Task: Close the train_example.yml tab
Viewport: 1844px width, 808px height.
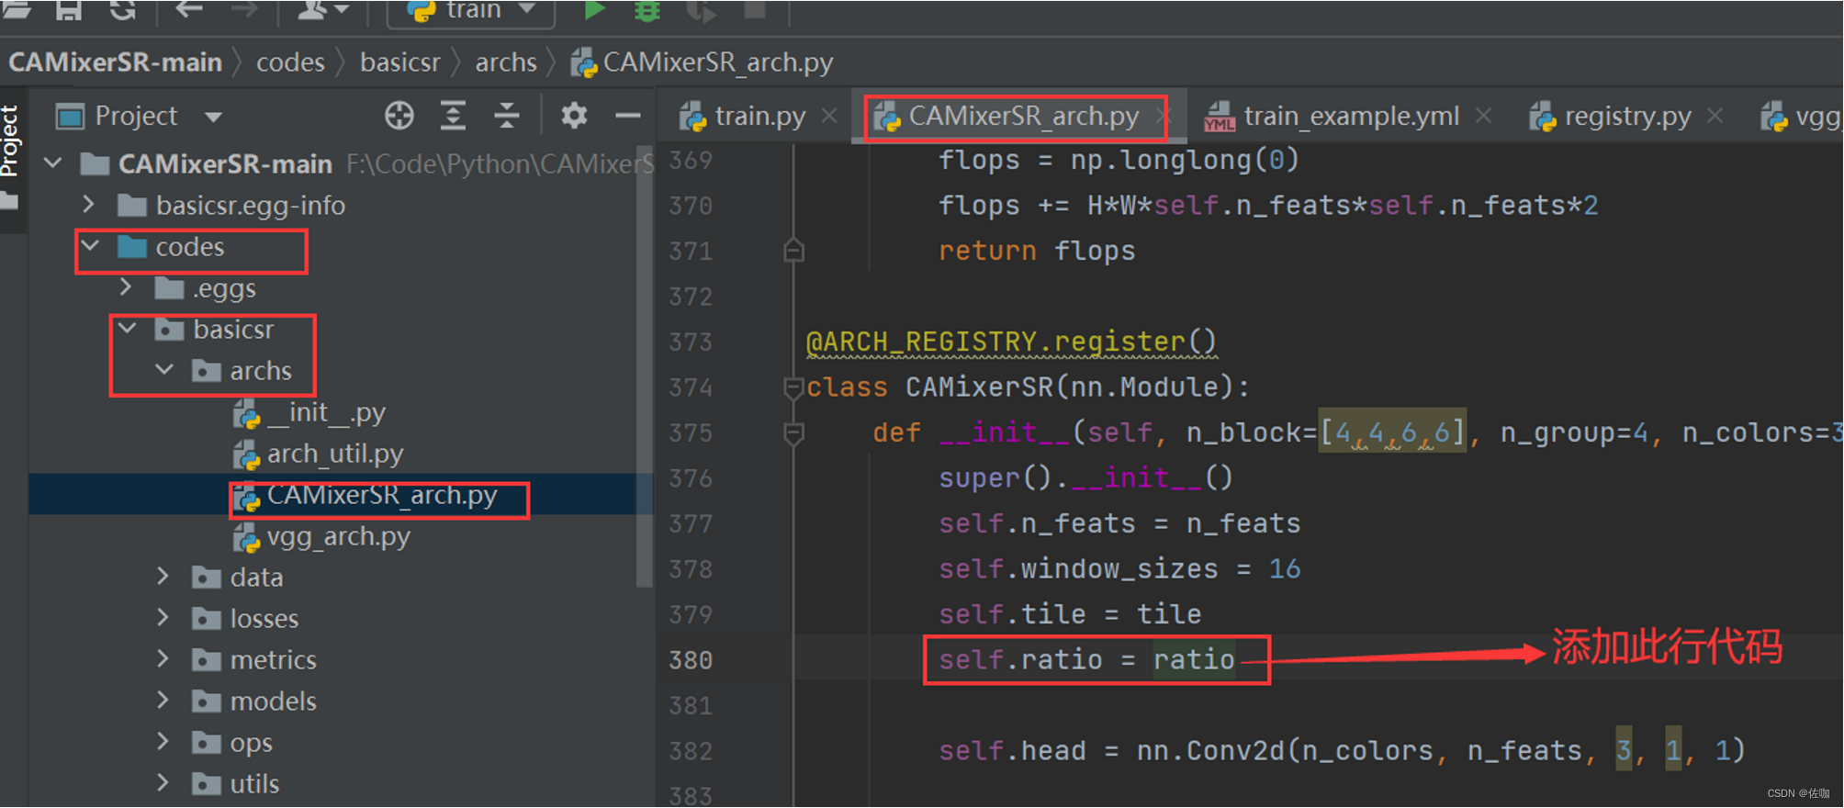Action: point(1483,116)
